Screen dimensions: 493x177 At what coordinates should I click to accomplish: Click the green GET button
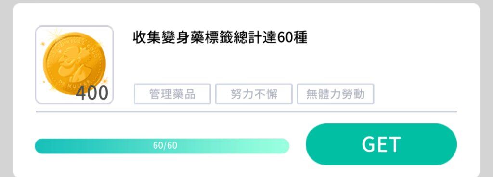click(x=381, y=144)
